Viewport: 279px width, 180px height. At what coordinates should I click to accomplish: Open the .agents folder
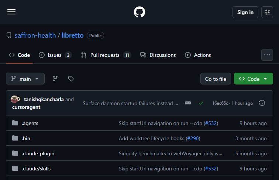pyautogui.click(x=30, y=123)
